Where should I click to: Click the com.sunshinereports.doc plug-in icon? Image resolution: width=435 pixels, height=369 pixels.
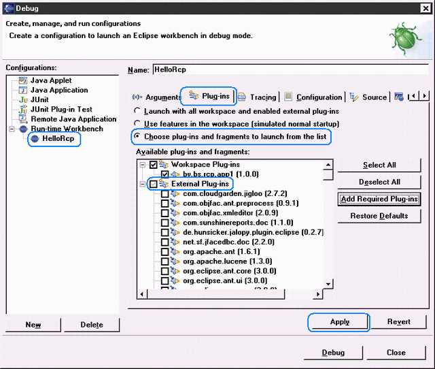click(175, 223)
